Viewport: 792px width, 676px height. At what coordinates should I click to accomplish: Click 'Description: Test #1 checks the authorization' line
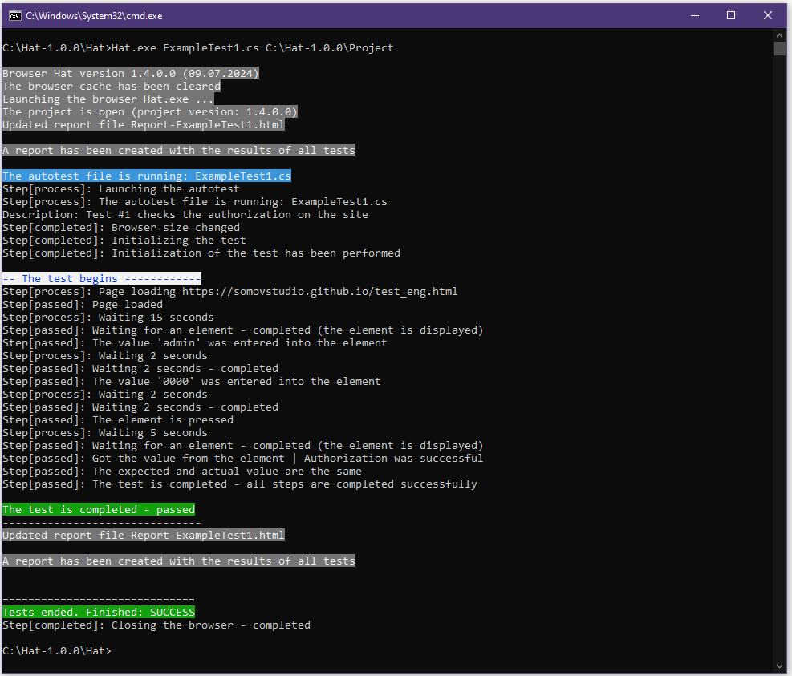(185, 215)
